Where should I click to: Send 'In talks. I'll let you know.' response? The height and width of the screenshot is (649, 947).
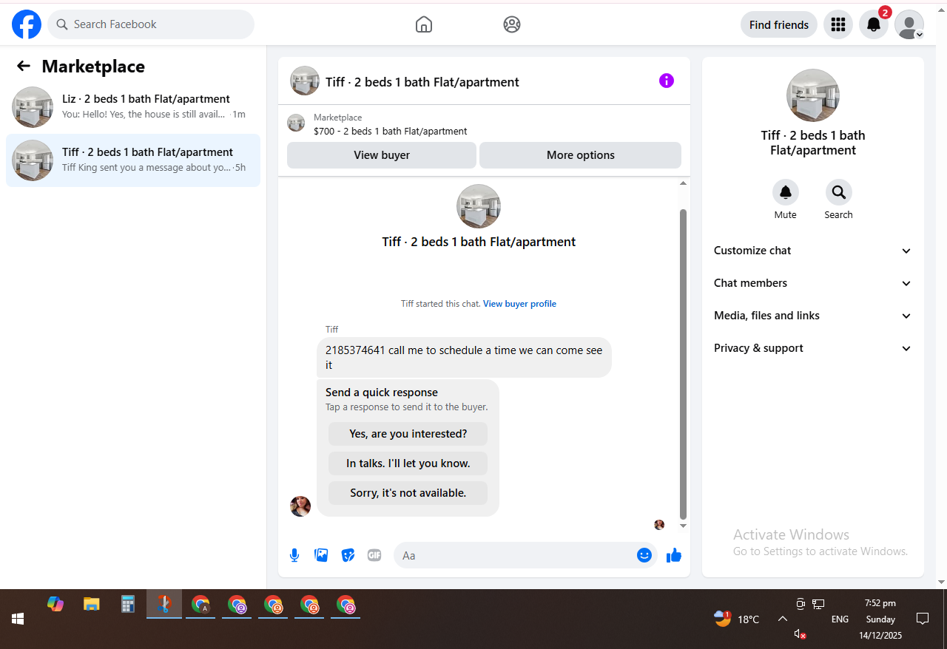pyautogui.click(x=408, y=463)
